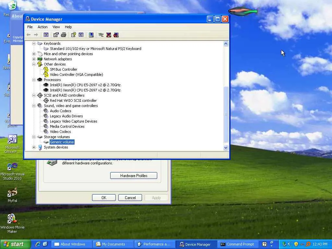Click the Forward arrow in Device Manager toolbar
This screenshot has height=249, width=332.
pos(36,35)
